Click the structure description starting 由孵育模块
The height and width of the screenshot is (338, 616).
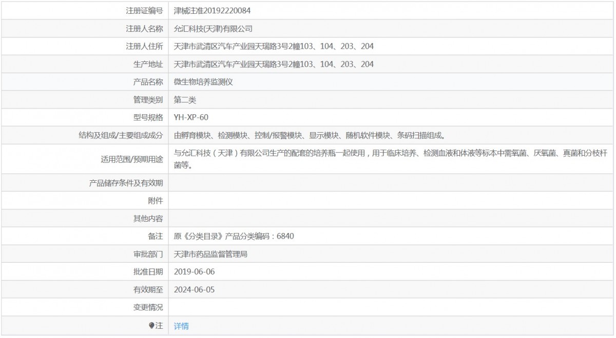(310, 135)
